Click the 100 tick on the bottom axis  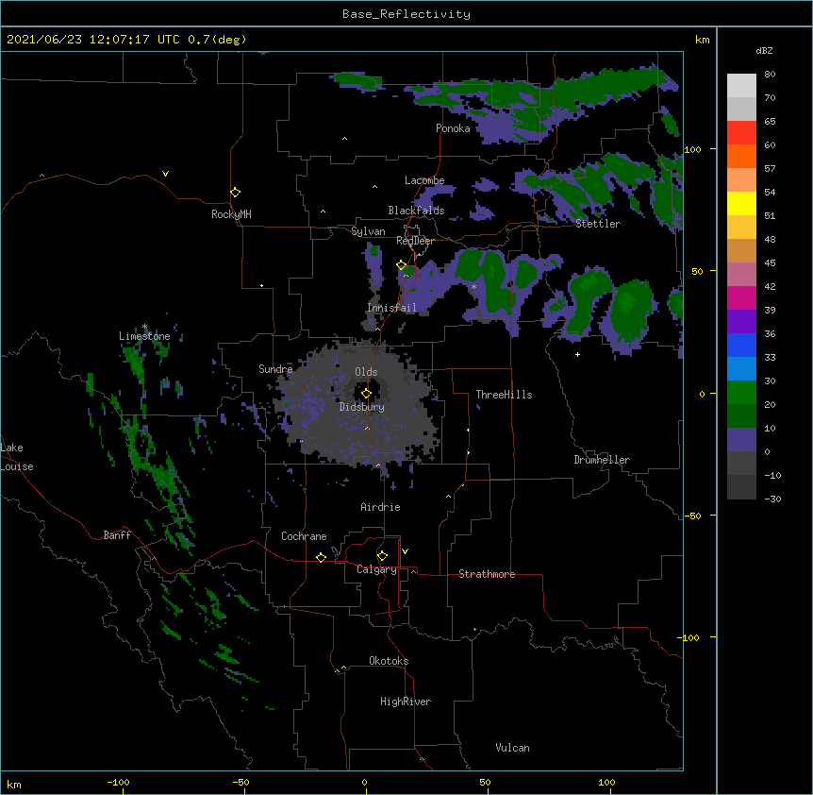(607, 783)
